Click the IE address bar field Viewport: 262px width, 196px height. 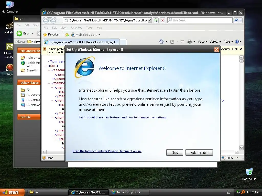tap(106, 20)
